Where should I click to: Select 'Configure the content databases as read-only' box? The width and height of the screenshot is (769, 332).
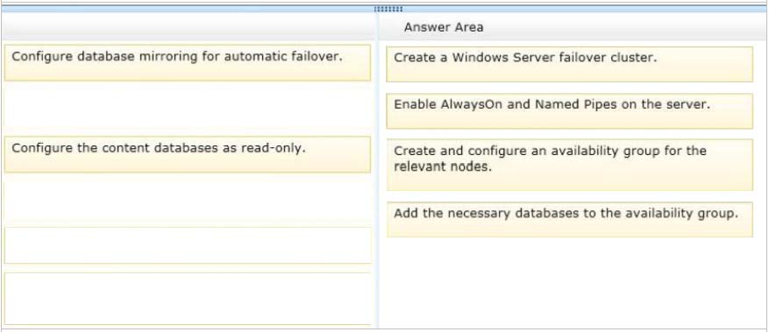click(188, 154)
